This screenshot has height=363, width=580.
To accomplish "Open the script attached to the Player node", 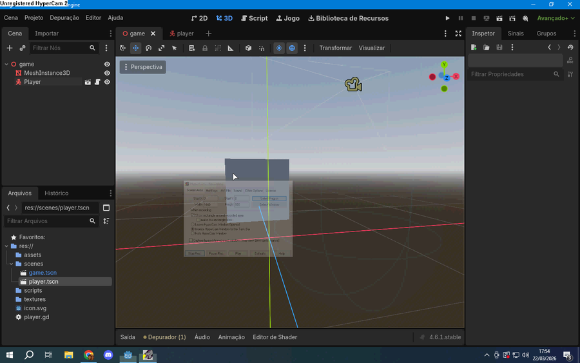I will 97,82.
